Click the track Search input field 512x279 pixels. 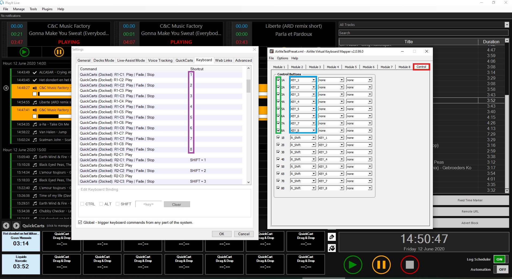click(x=423, y=33)
